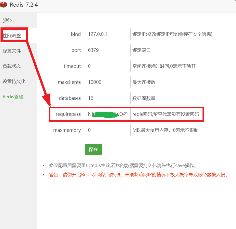The width and height of the screenshot is (236, 229).
Task: Select the maxclients input with 10000
Action: [107, 82]
